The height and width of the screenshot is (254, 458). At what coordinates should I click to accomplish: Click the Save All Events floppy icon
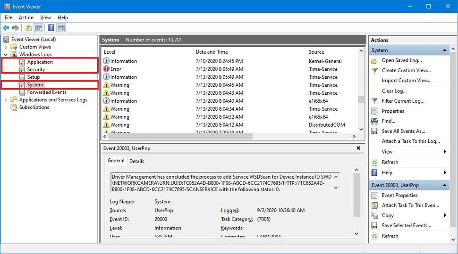[x=374, y=131]
